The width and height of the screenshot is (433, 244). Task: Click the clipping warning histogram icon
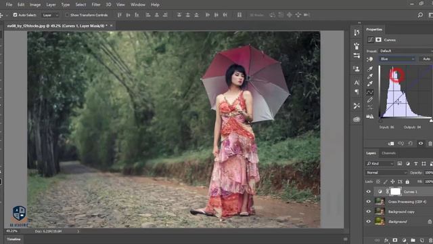click(370, 117)
